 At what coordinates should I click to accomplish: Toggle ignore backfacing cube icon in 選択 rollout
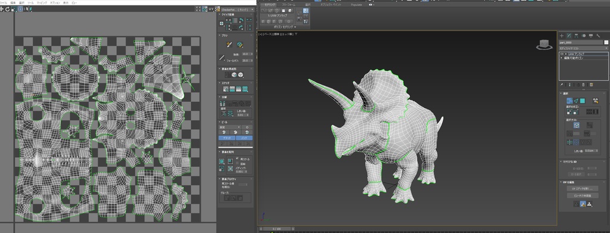coord(577,125)
